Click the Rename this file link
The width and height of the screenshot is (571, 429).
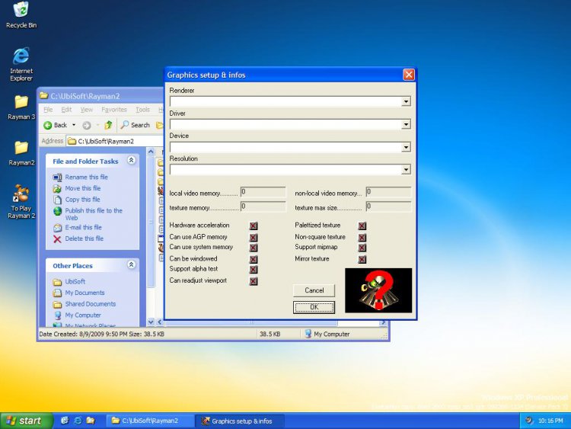[x=87, y=177]
